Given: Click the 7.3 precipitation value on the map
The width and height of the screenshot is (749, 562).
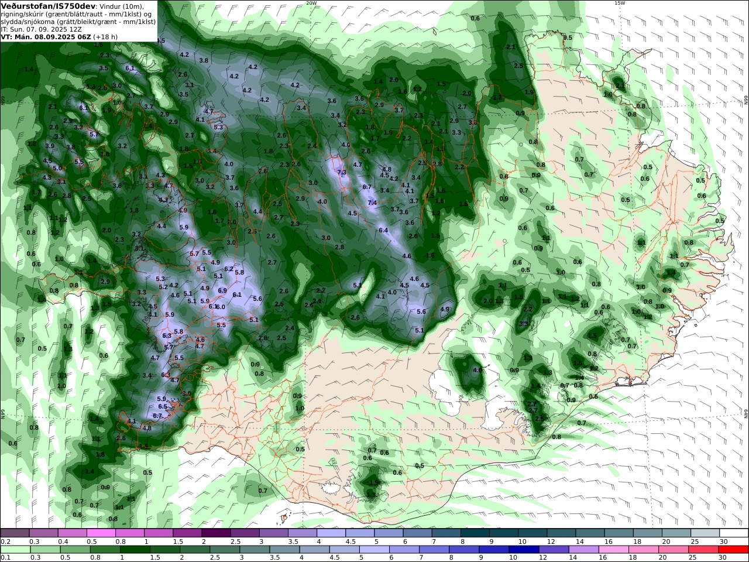Looking at the screenshot, I should (x=342, y=172).
